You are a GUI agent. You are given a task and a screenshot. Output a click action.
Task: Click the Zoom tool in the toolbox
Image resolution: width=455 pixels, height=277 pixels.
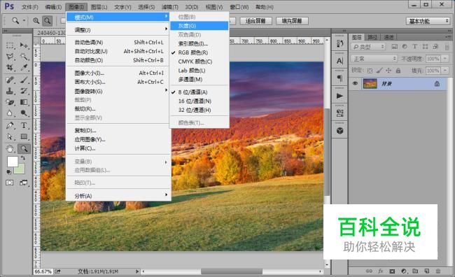coord(24,149)
